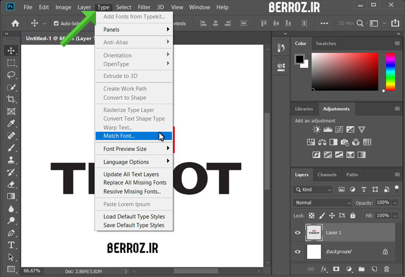This screenshot has width=405, height=277.
Task: Open the Layers panel options menu
Action: point(397,174)
